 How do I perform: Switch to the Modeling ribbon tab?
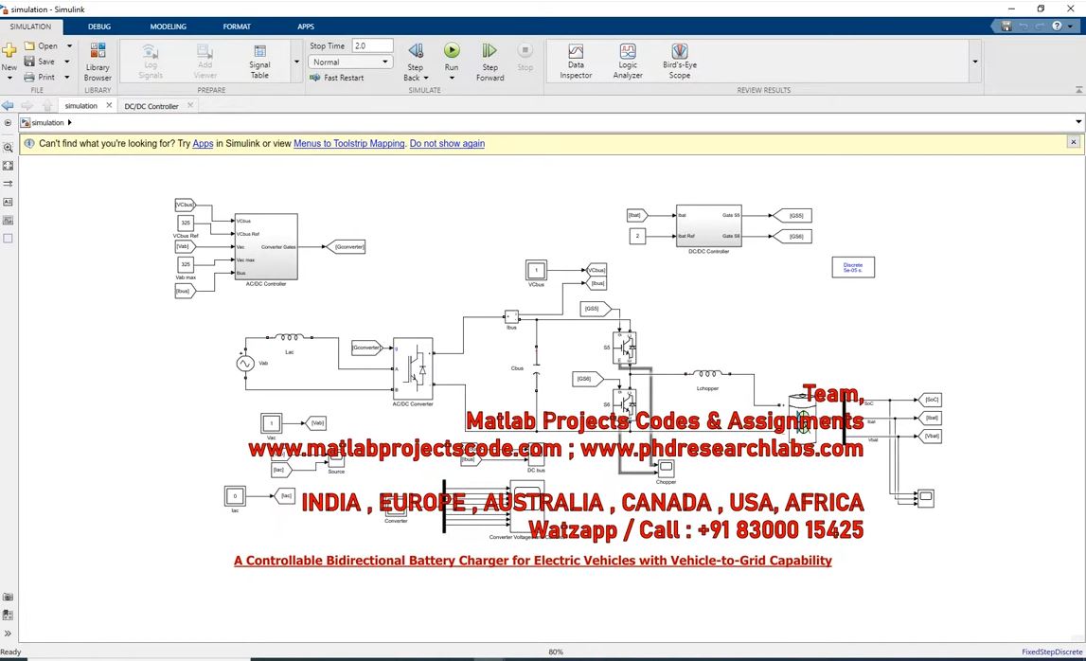click(x=168, y=27)
